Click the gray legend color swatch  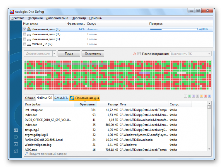click(x=197, y=96)
